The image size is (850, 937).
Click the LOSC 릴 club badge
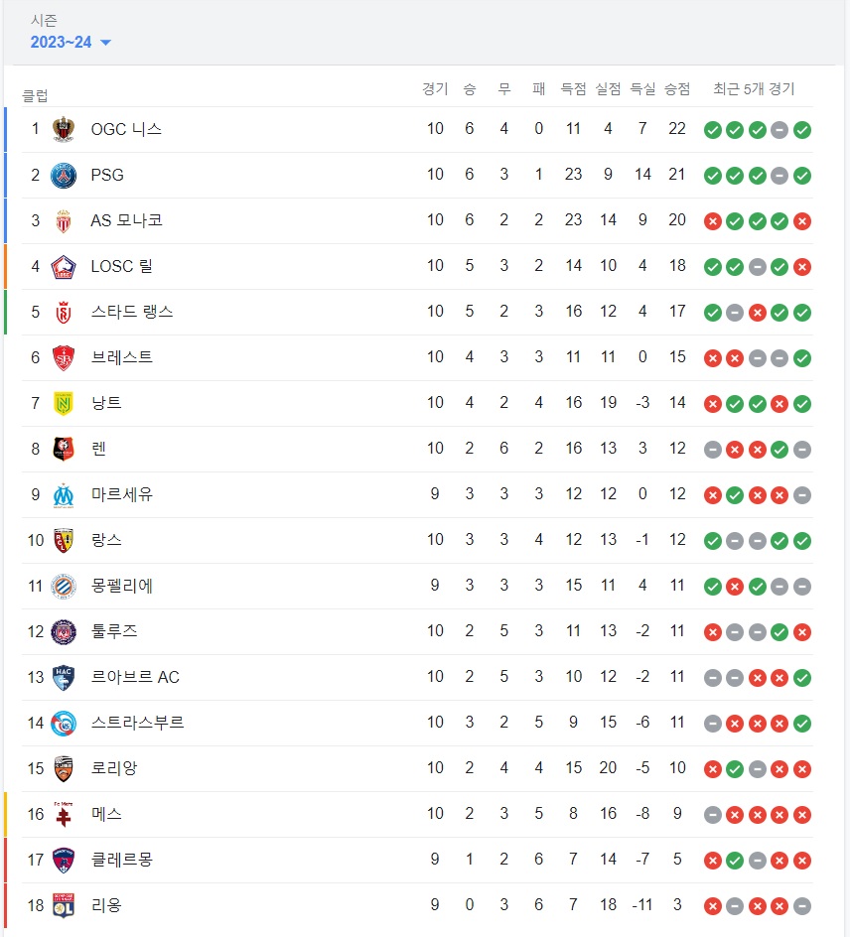pos(64,267)
